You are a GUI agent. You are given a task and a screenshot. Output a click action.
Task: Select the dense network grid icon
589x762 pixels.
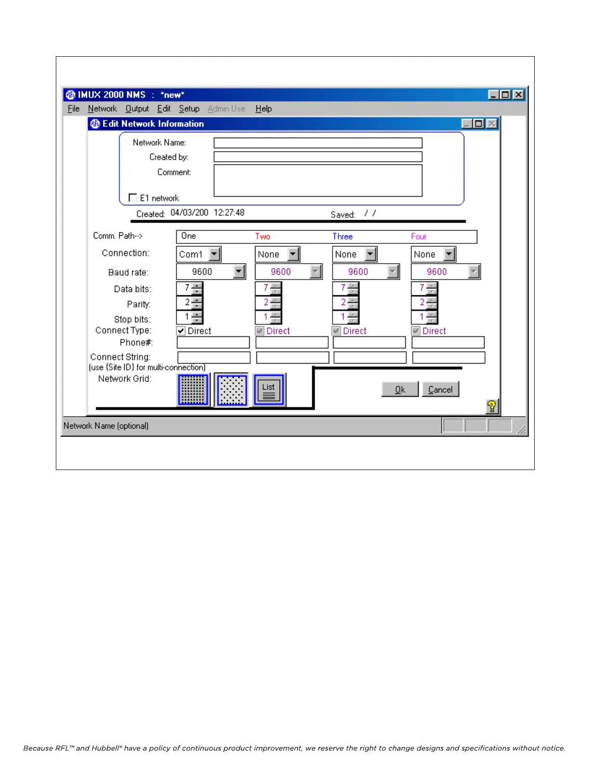click(x=193, y=390)
